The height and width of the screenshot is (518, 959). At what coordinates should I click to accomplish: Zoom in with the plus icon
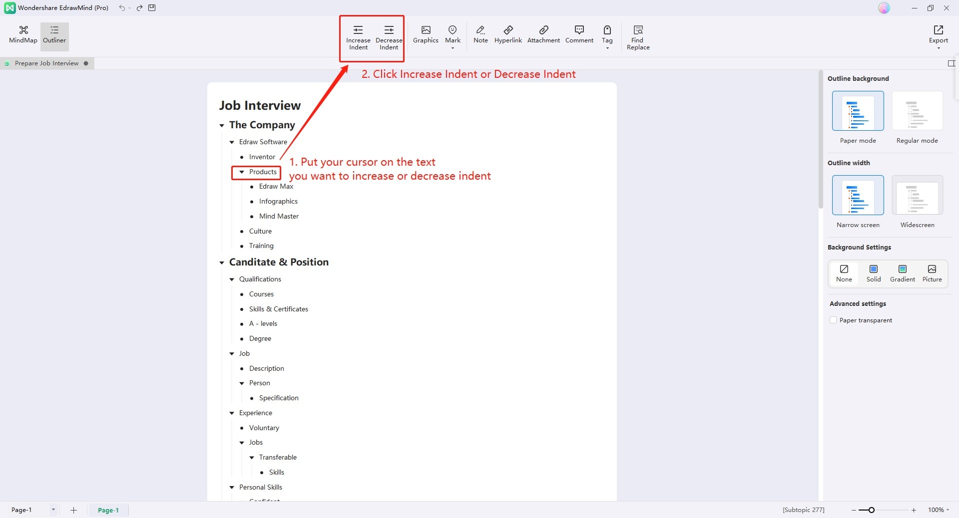pos(914,510)
